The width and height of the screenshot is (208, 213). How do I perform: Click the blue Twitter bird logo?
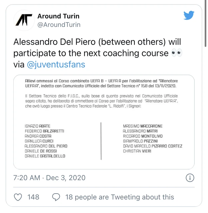(x=189, y=16)
